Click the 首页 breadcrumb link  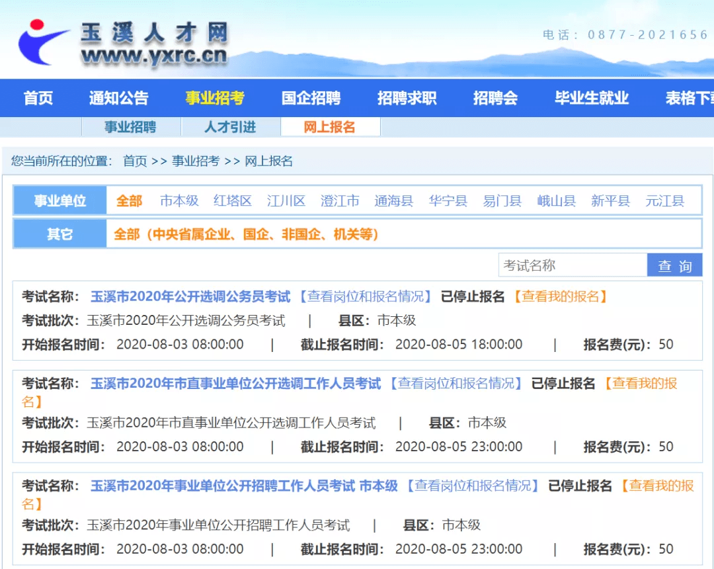[135, 161]
